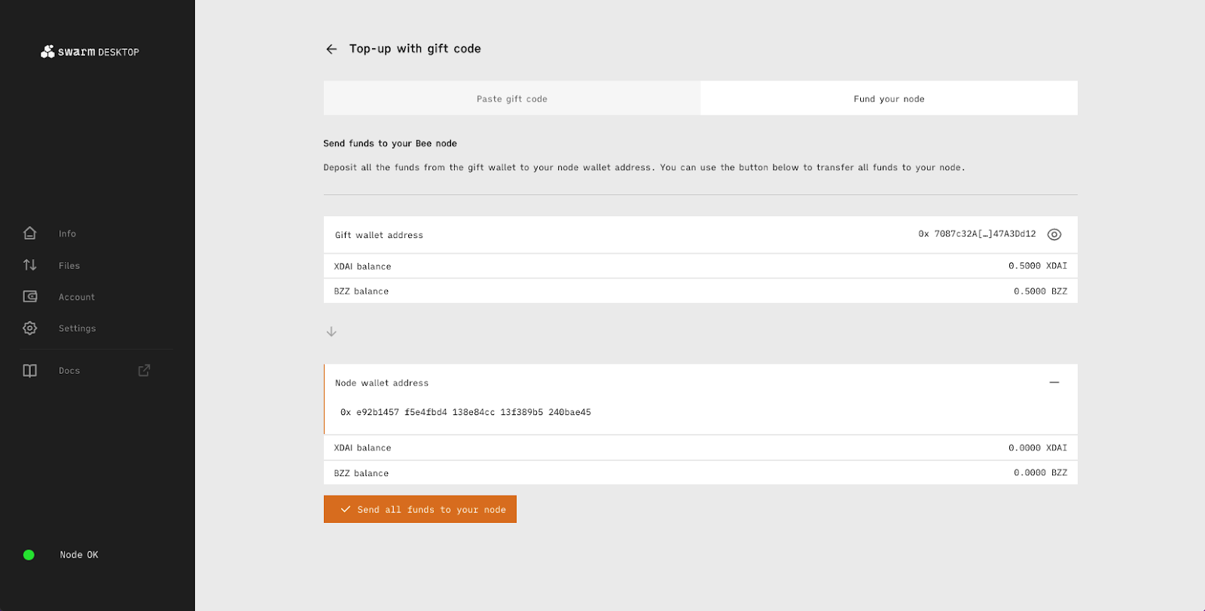Go to Files section label
The image size is (1205, 611).
coord(69,266)
